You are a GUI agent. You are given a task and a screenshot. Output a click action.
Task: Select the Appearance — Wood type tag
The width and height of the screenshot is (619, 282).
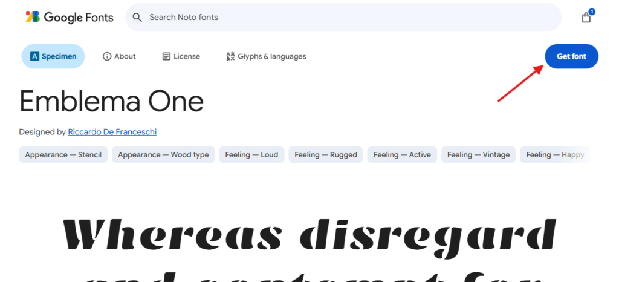tap(163, 154)
